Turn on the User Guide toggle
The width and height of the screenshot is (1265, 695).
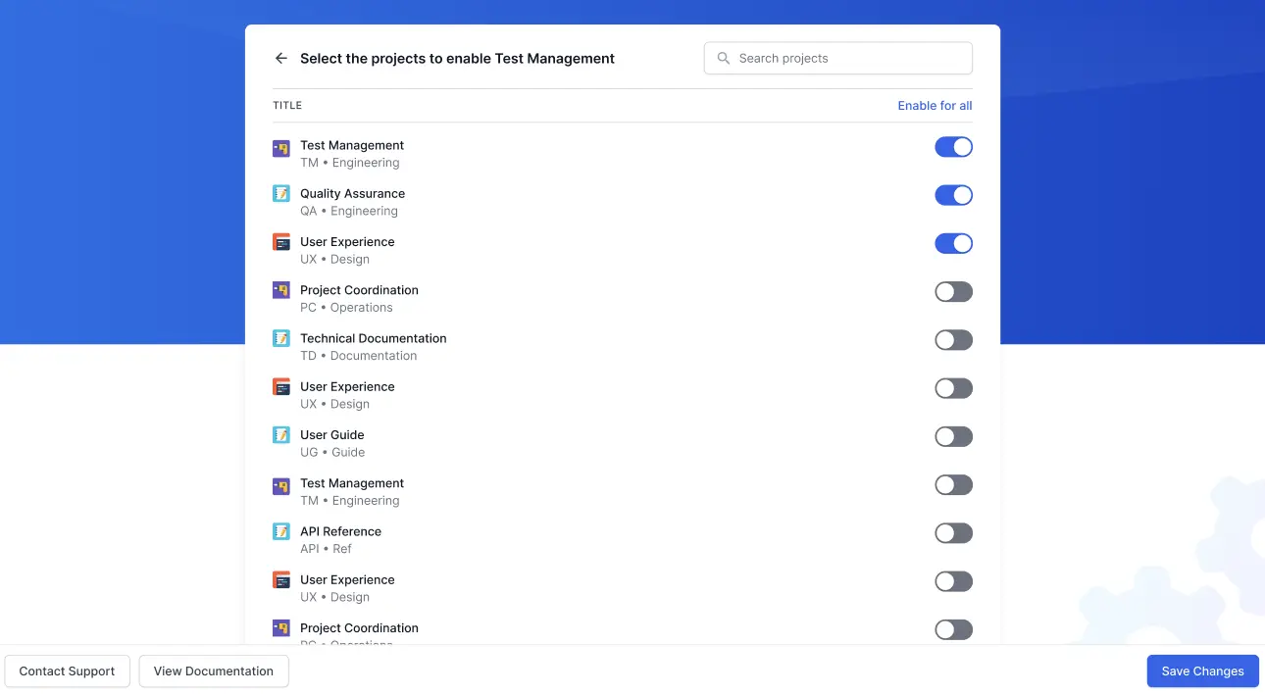click(953, 435)
